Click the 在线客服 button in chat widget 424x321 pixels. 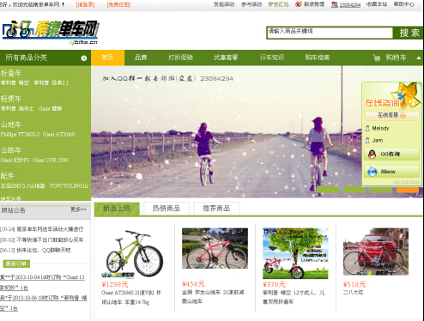[392, 116]
